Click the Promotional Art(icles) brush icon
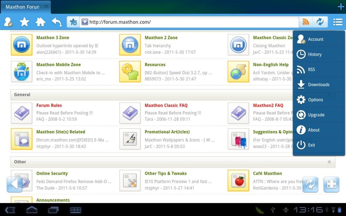346x216 pixels. [x=130, y=139]
